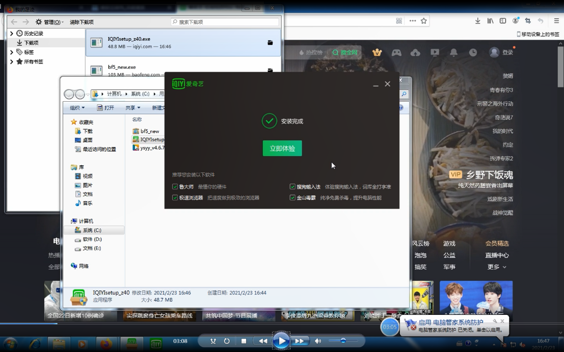Click the VIP crown icon on iQIYI
564x352 pixels.
point(377,52)
